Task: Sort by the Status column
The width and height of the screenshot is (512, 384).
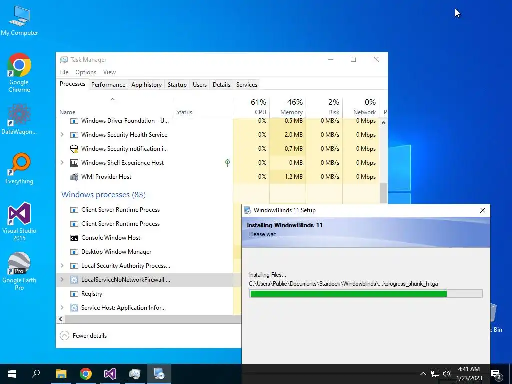Action: coord(203,108)
